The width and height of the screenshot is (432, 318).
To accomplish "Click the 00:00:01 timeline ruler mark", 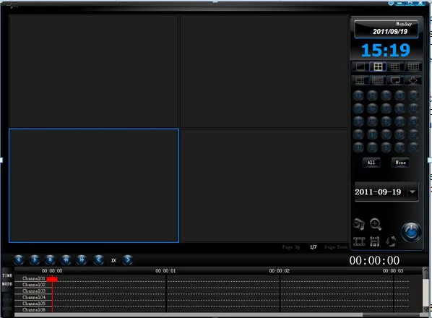I will tap(165, 271).
